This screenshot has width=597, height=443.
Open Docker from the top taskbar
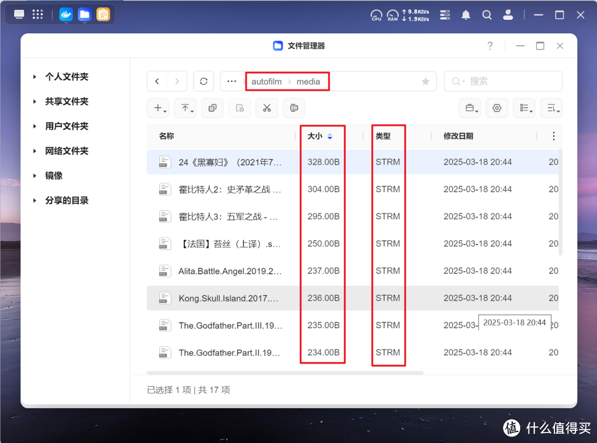pos(65,14)
